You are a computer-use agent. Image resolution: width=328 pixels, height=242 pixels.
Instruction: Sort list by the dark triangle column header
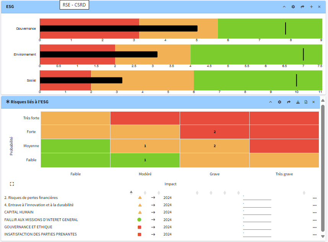pyautogui.click(x=131, y=192)
